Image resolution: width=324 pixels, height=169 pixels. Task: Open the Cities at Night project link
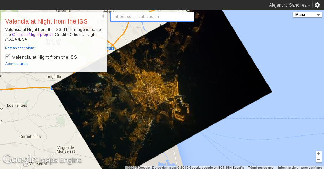pos(33,35)
